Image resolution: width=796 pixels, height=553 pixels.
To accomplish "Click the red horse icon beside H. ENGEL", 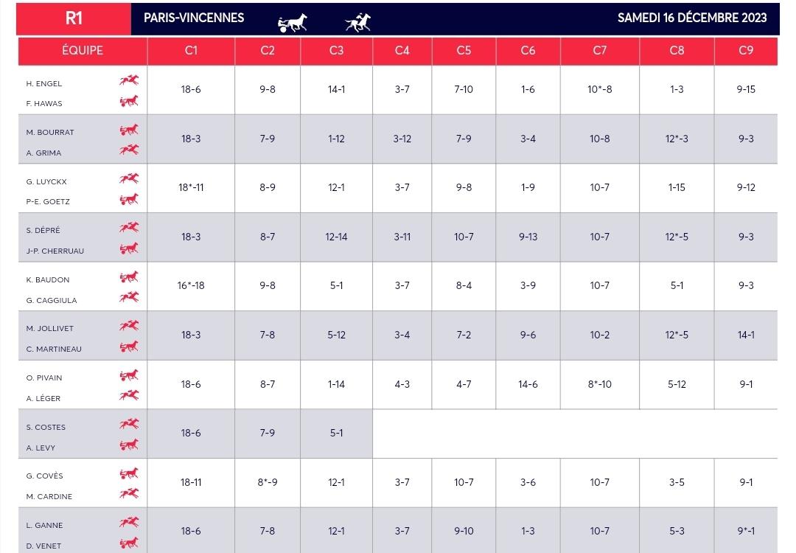I will pyautogui.click(x=129, y=80).
